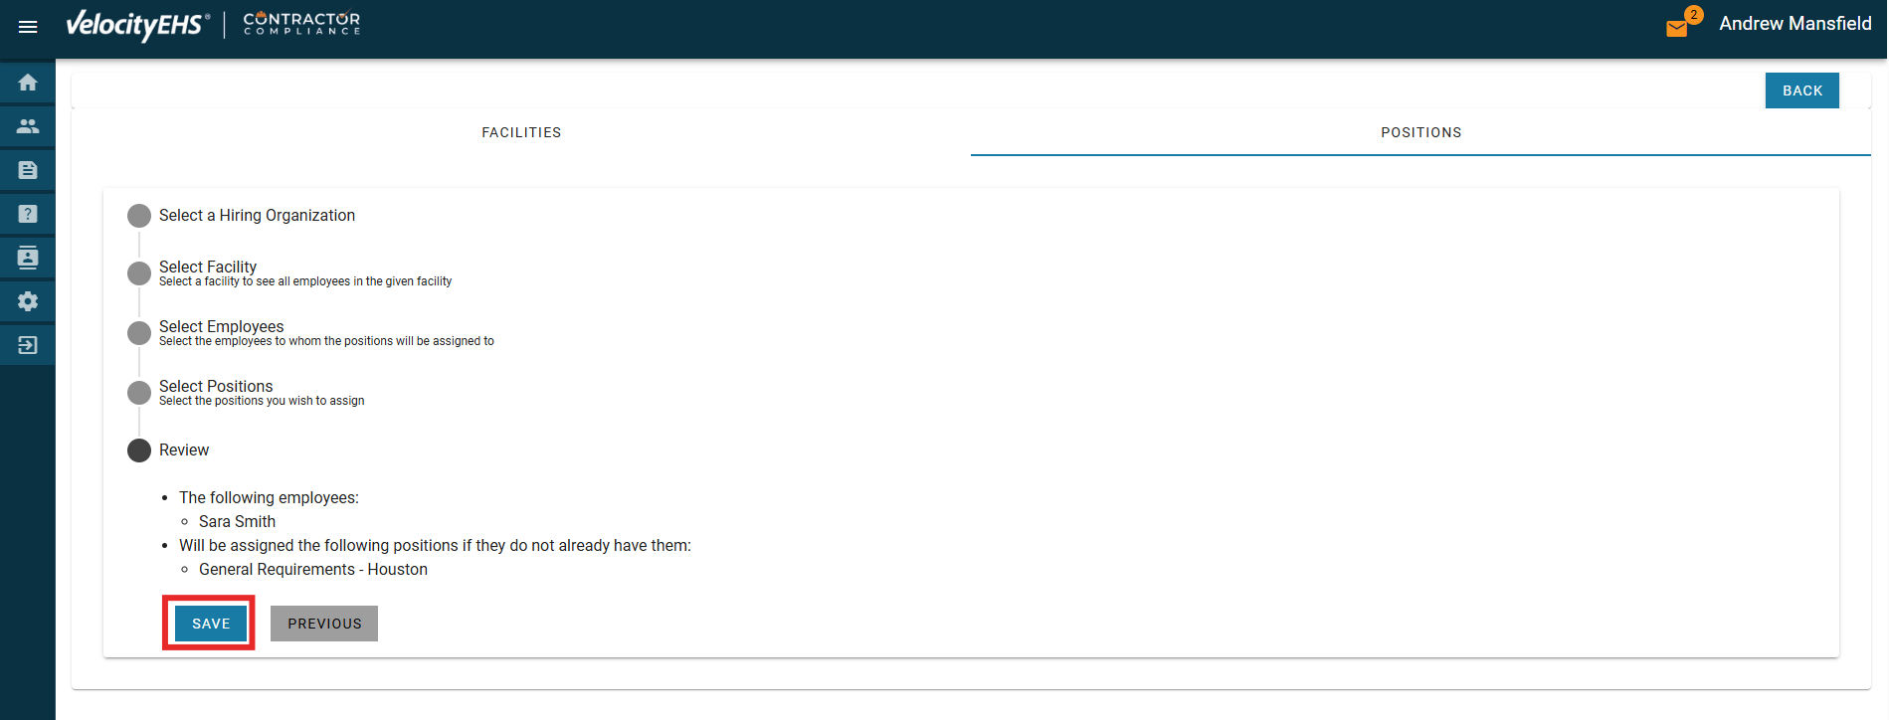Click Save to assign positions
The image size is (1889, 720).
click(x=211, y=624)
